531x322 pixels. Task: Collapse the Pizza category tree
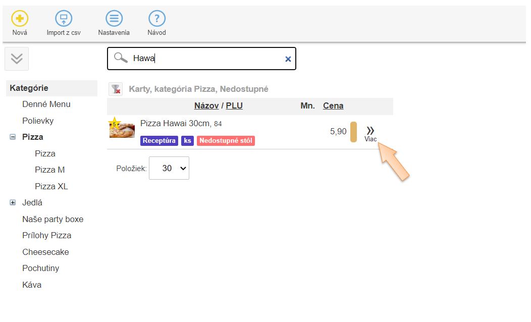coord(13,137)
